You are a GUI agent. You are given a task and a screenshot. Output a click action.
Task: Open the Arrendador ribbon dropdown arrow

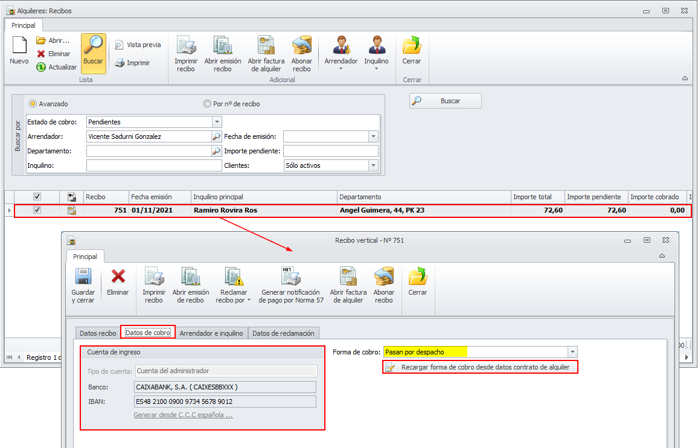click(x=341, y=69)
